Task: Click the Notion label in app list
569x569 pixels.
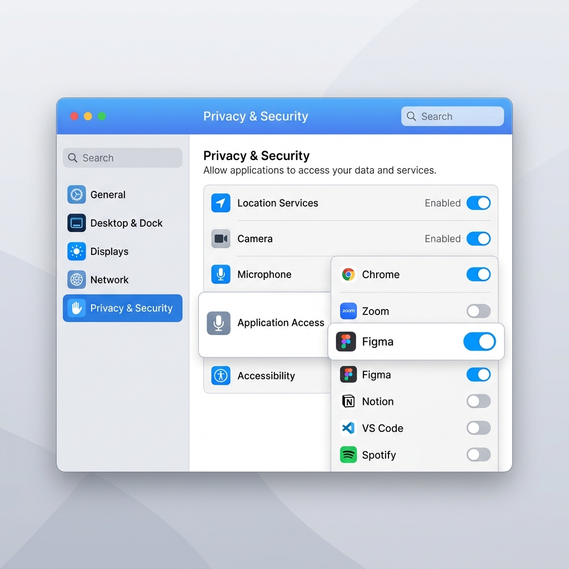Action: pos(378,401)
